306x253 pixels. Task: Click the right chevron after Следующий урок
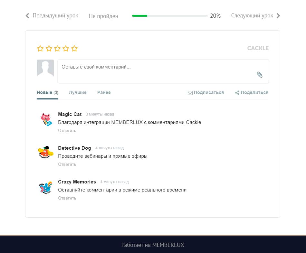click(x=278, y=15)
